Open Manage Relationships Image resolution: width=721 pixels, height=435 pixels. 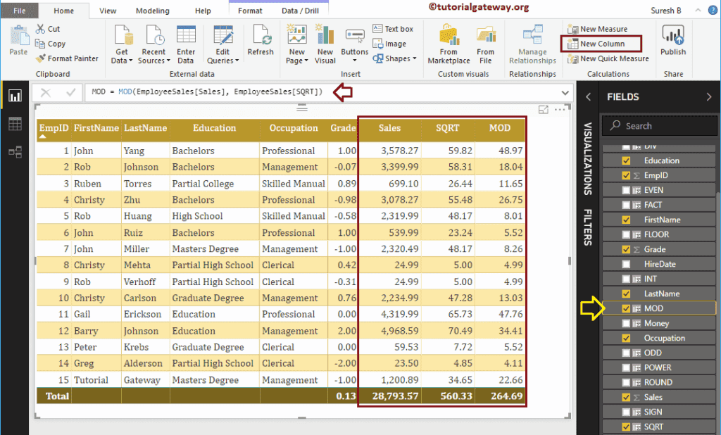tap(532, 42)
